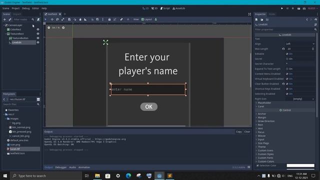Click the skeleton bone options icon
The width and height of the screenshot is (320, 180).
click(x=121, y=19)
